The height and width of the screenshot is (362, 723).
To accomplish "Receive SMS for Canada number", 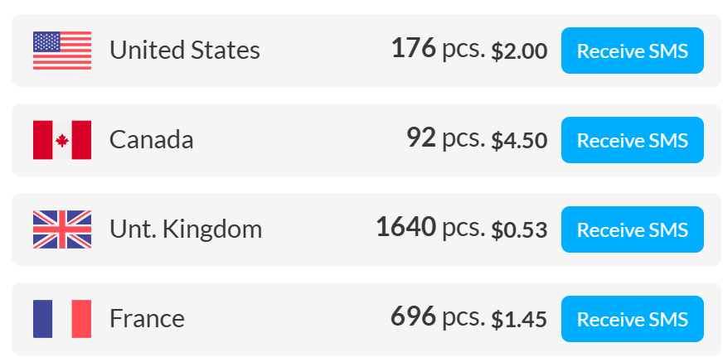I will point(632,140).
